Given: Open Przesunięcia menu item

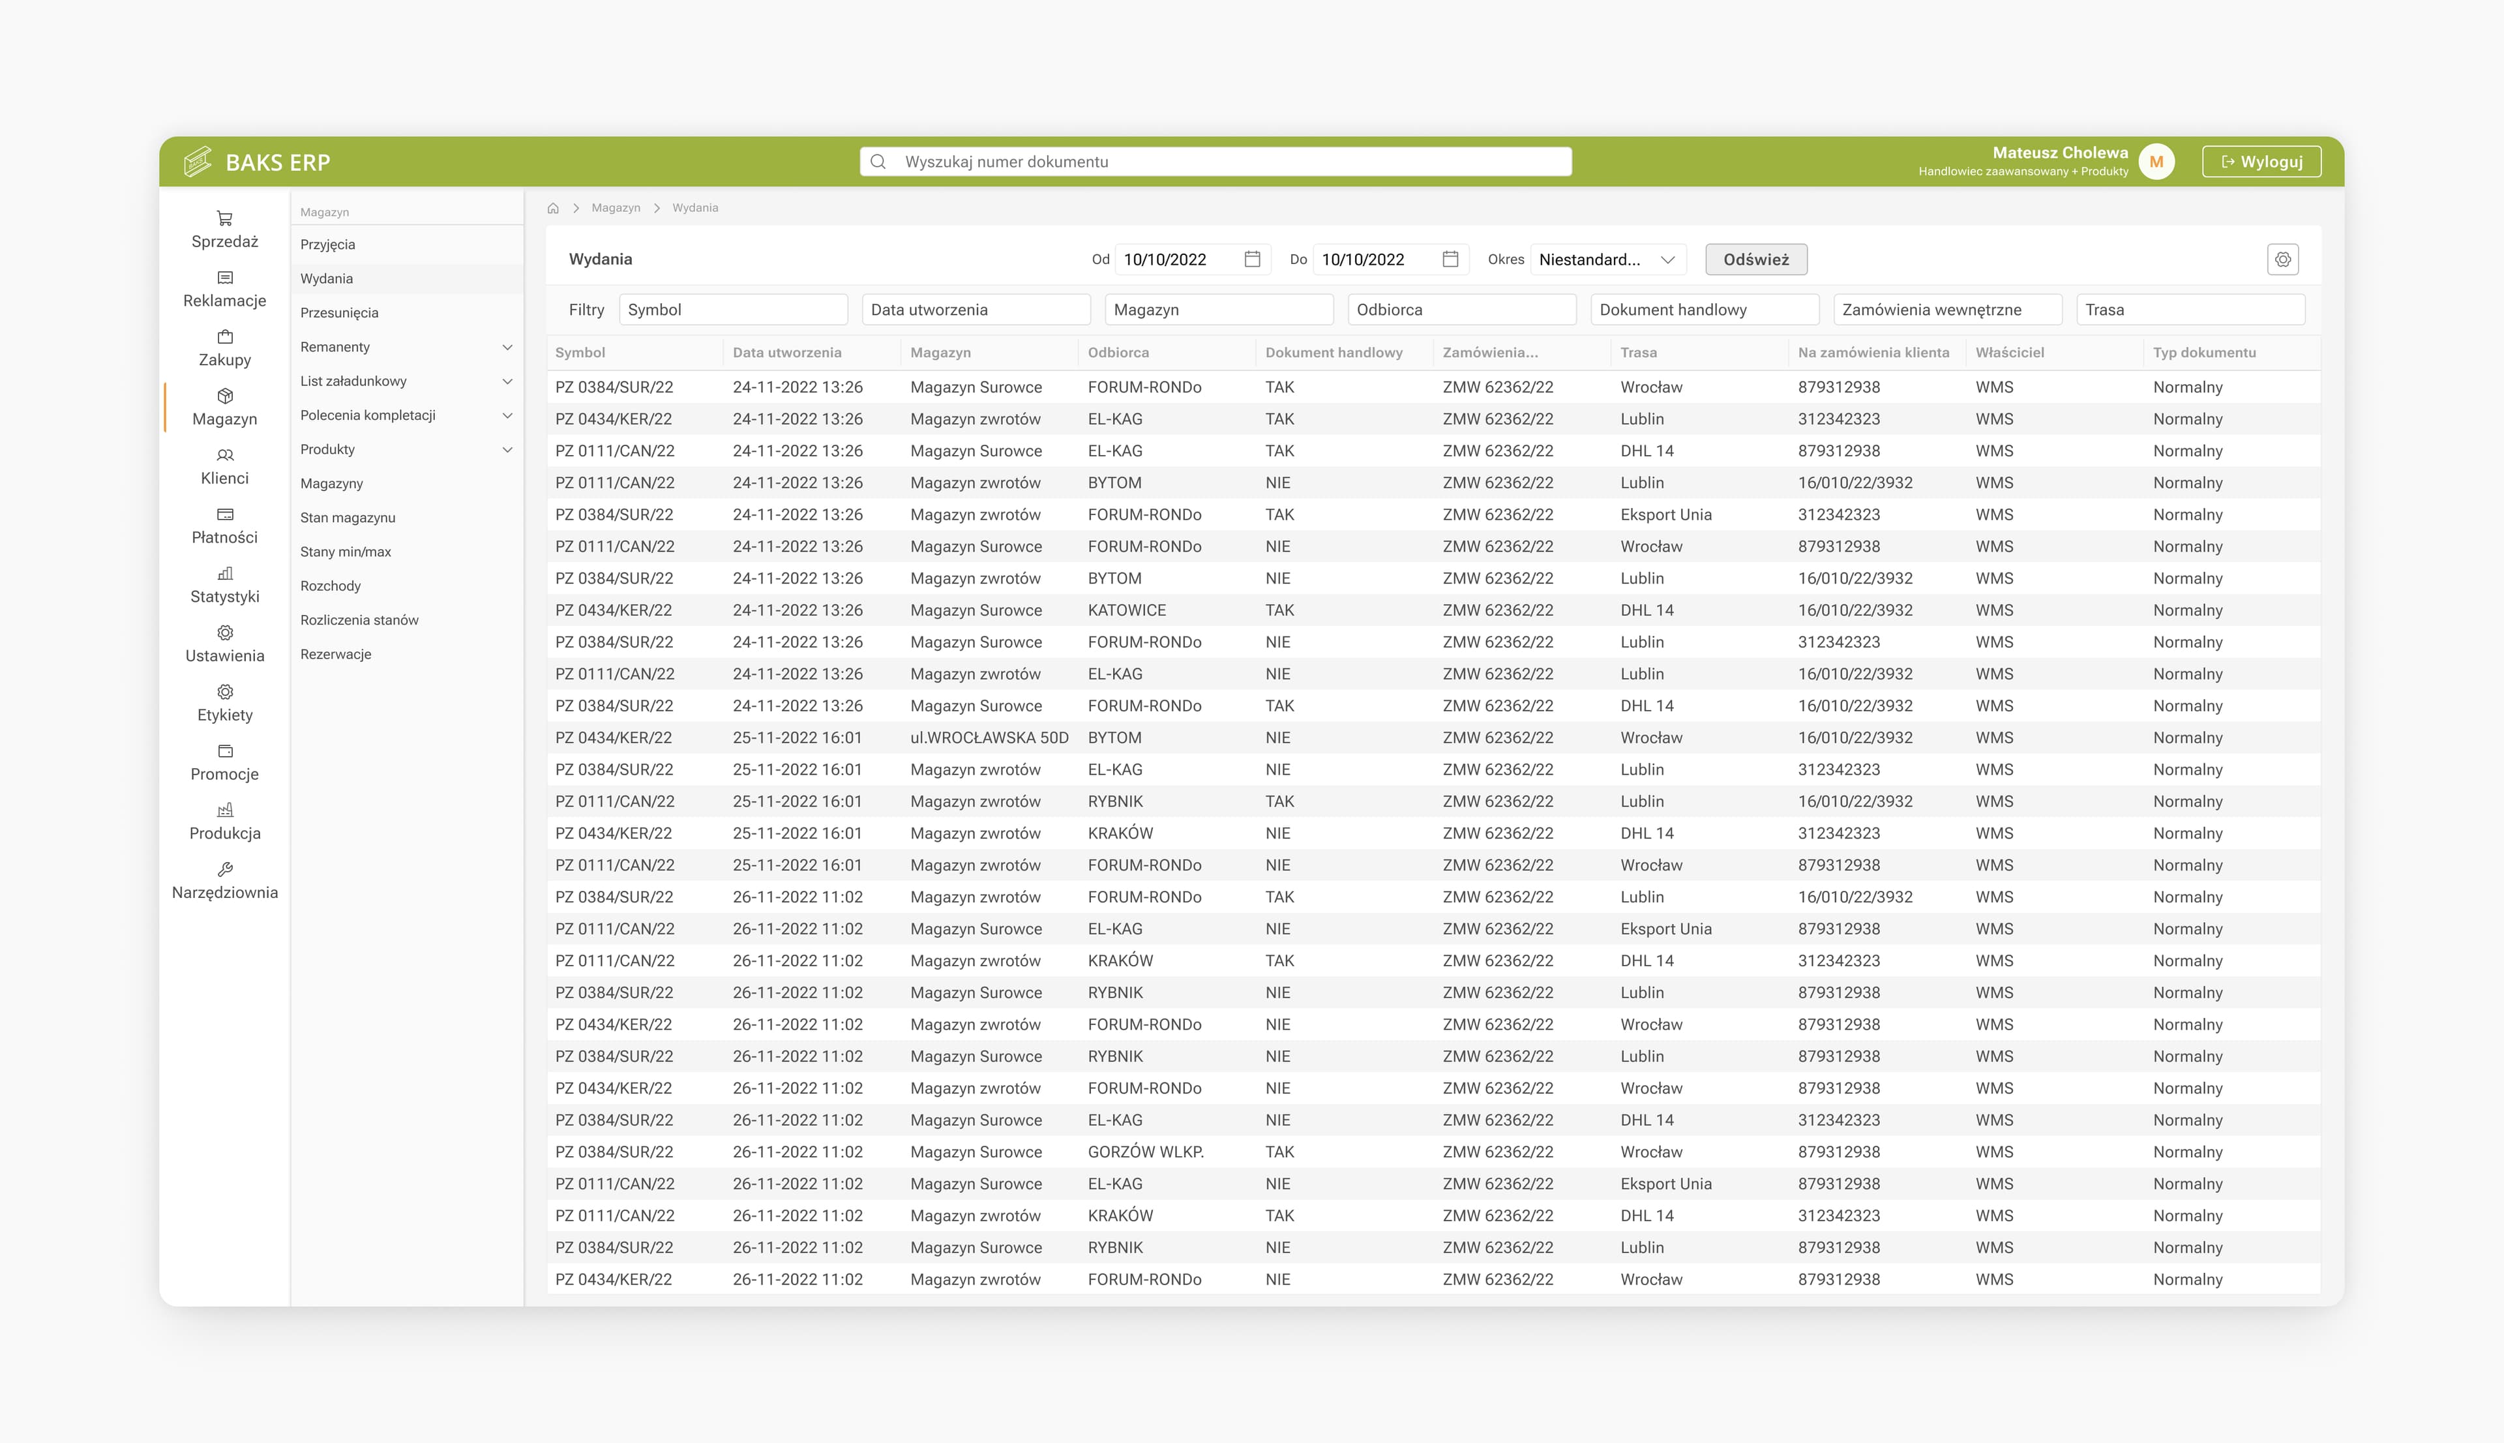Looking at the screenshot, I should (x=408, y=312).
